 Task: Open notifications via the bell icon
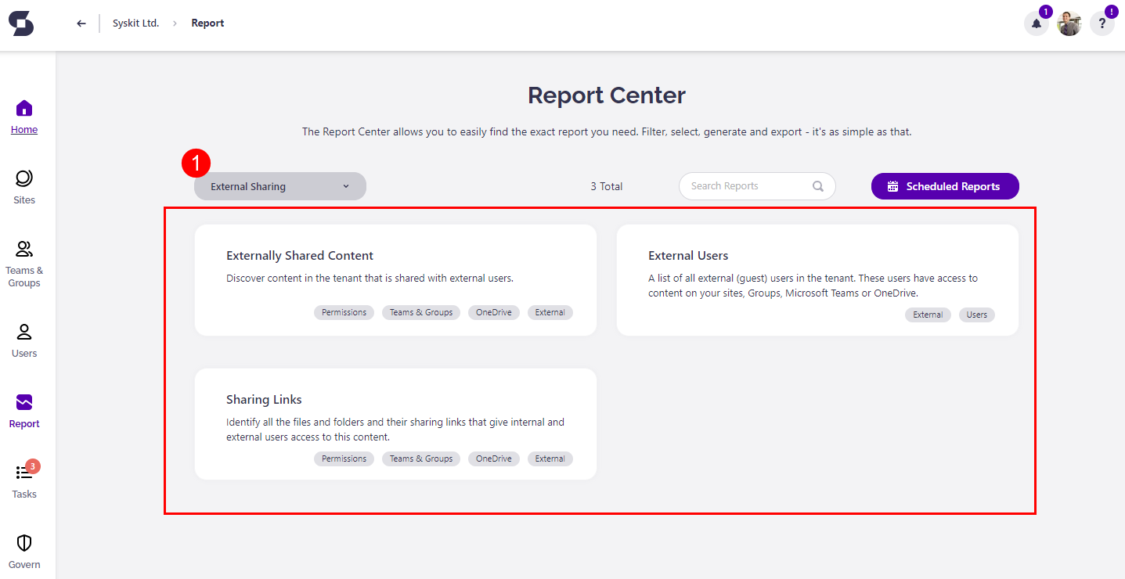[1035, 24]
